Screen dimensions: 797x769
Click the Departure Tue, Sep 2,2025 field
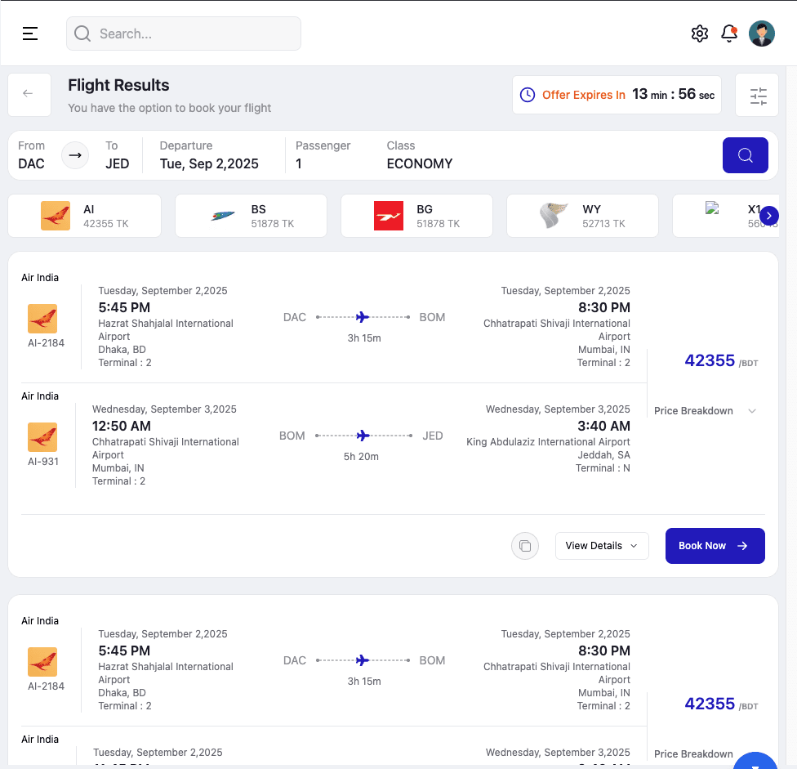click(209, 155)
